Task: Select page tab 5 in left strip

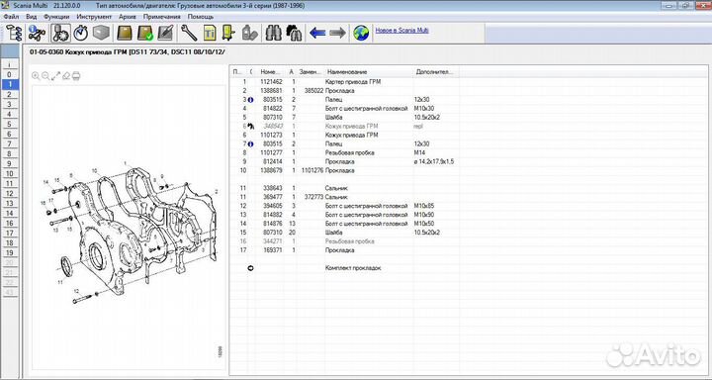Action: pyautogui.click(x=10, y=124)
